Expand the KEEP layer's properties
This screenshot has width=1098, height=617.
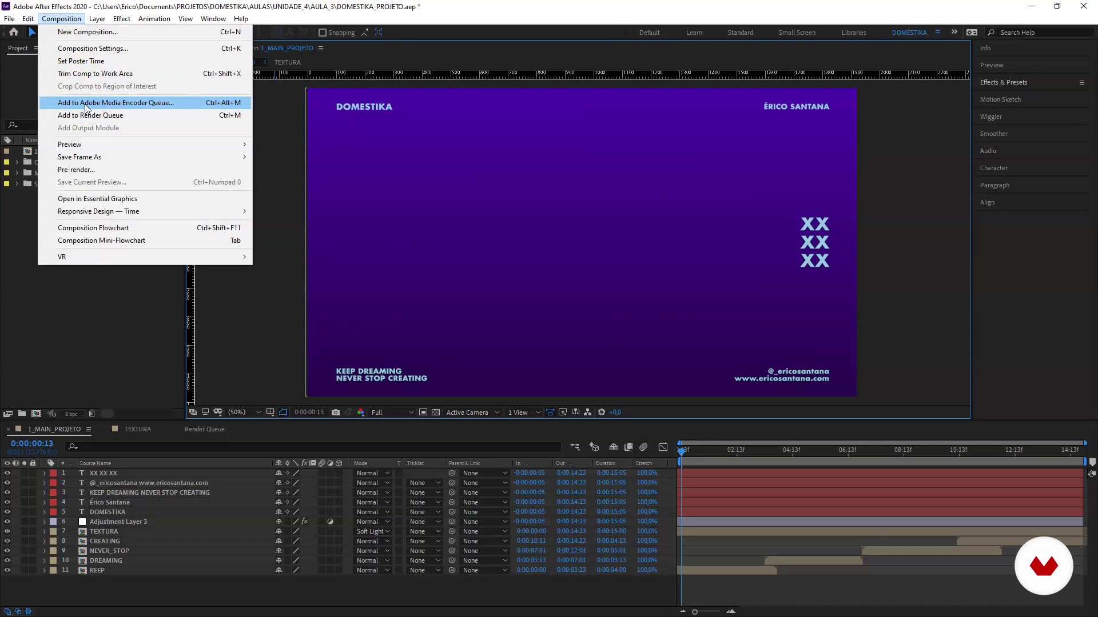point(44,570)
